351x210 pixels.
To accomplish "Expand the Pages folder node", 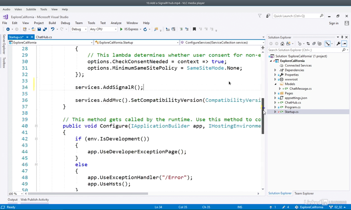I will 275,93.
